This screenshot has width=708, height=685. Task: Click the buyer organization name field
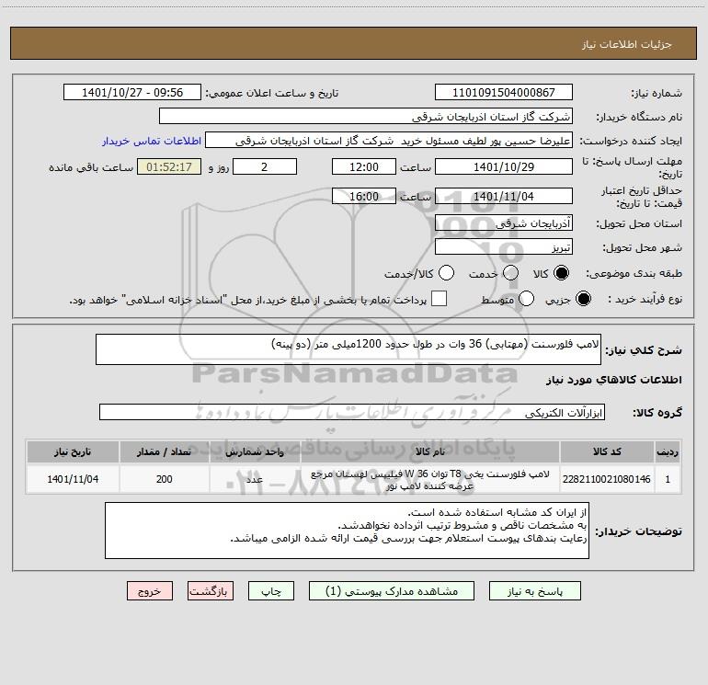(x=366, y=117)
